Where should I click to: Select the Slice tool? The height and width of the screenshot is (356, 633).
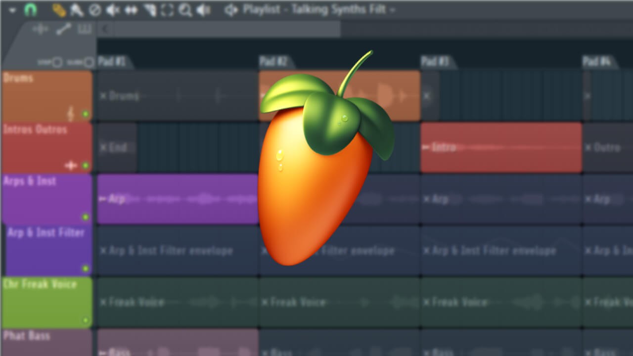pos(150,10)
